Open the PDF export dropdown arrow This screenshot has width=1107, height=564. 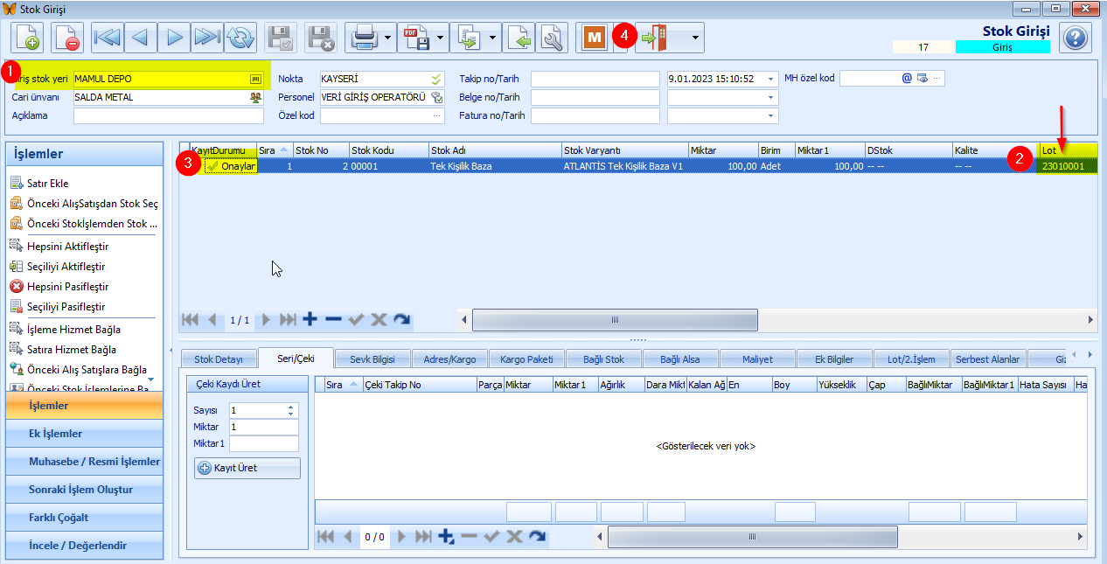click(x=441, y=38)
